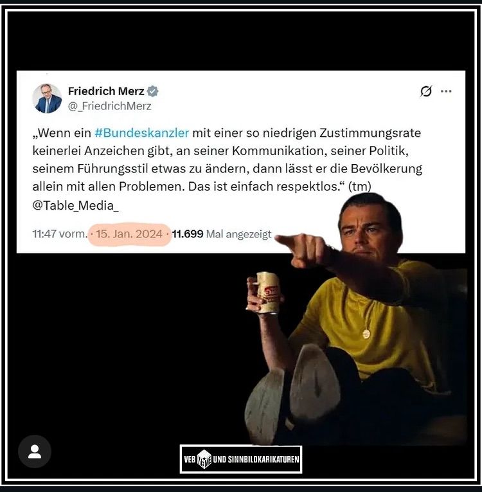Click the highlighted date 15. Jan. 2024
The image size is (482, 492).
[129, 234]
